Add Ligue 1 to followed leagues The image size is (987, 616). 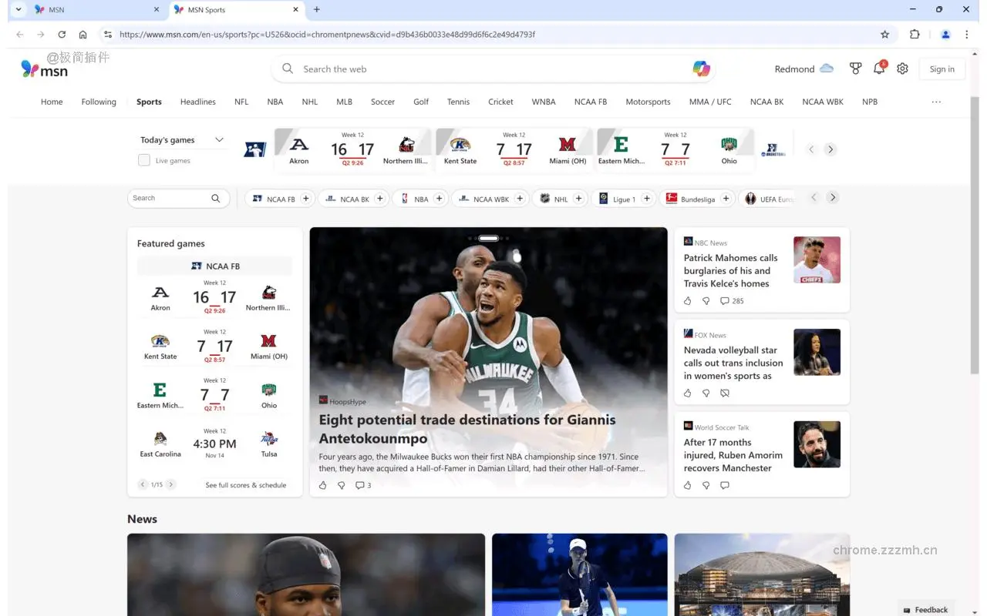(x=647, y=198)
